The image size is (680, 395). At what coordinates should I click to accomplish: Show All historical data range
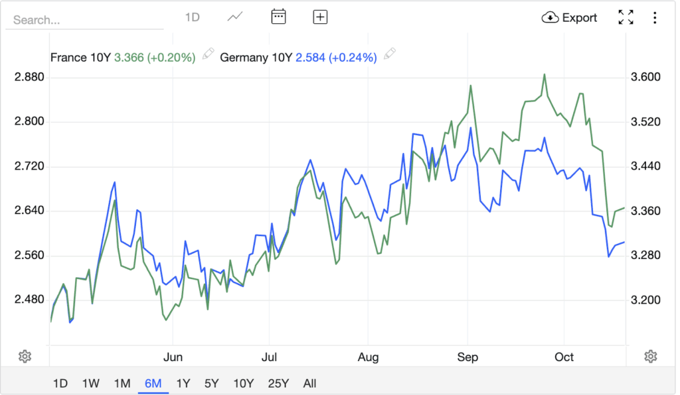[309, 383]
